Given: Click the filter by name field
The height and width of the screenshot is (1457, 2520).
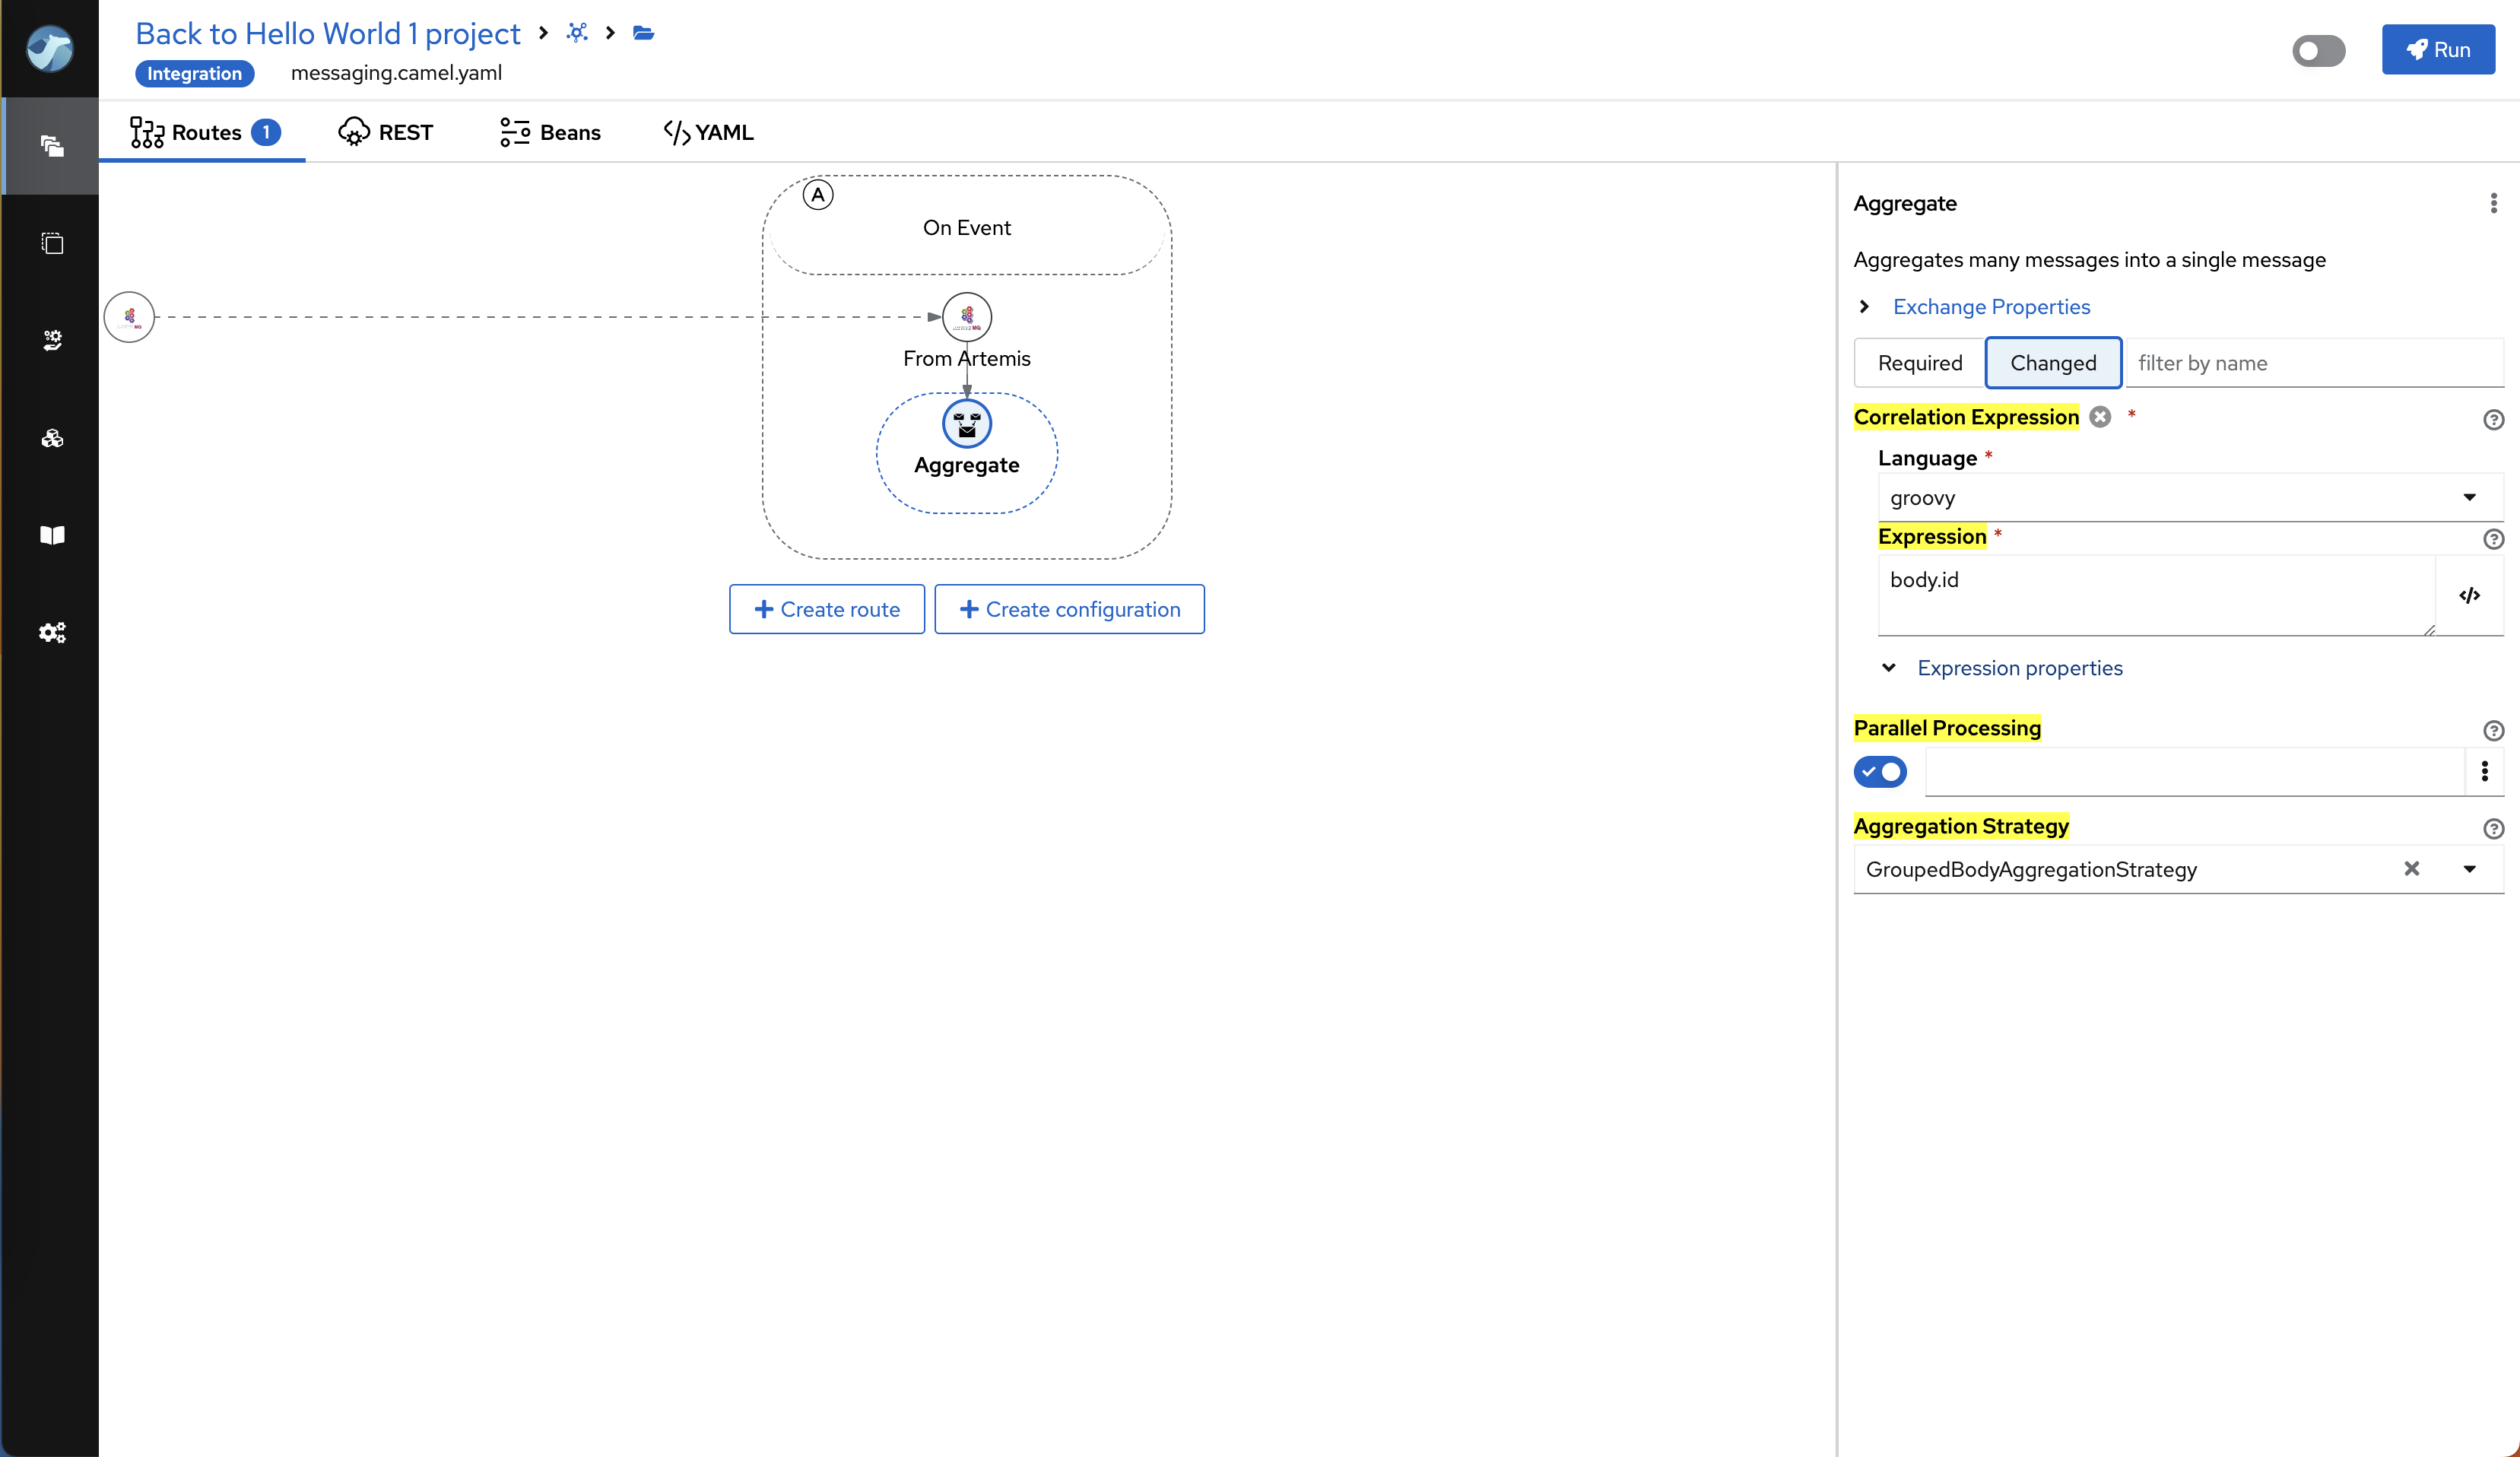Looking at the screenshot, I should click(x=2312, y=363).
